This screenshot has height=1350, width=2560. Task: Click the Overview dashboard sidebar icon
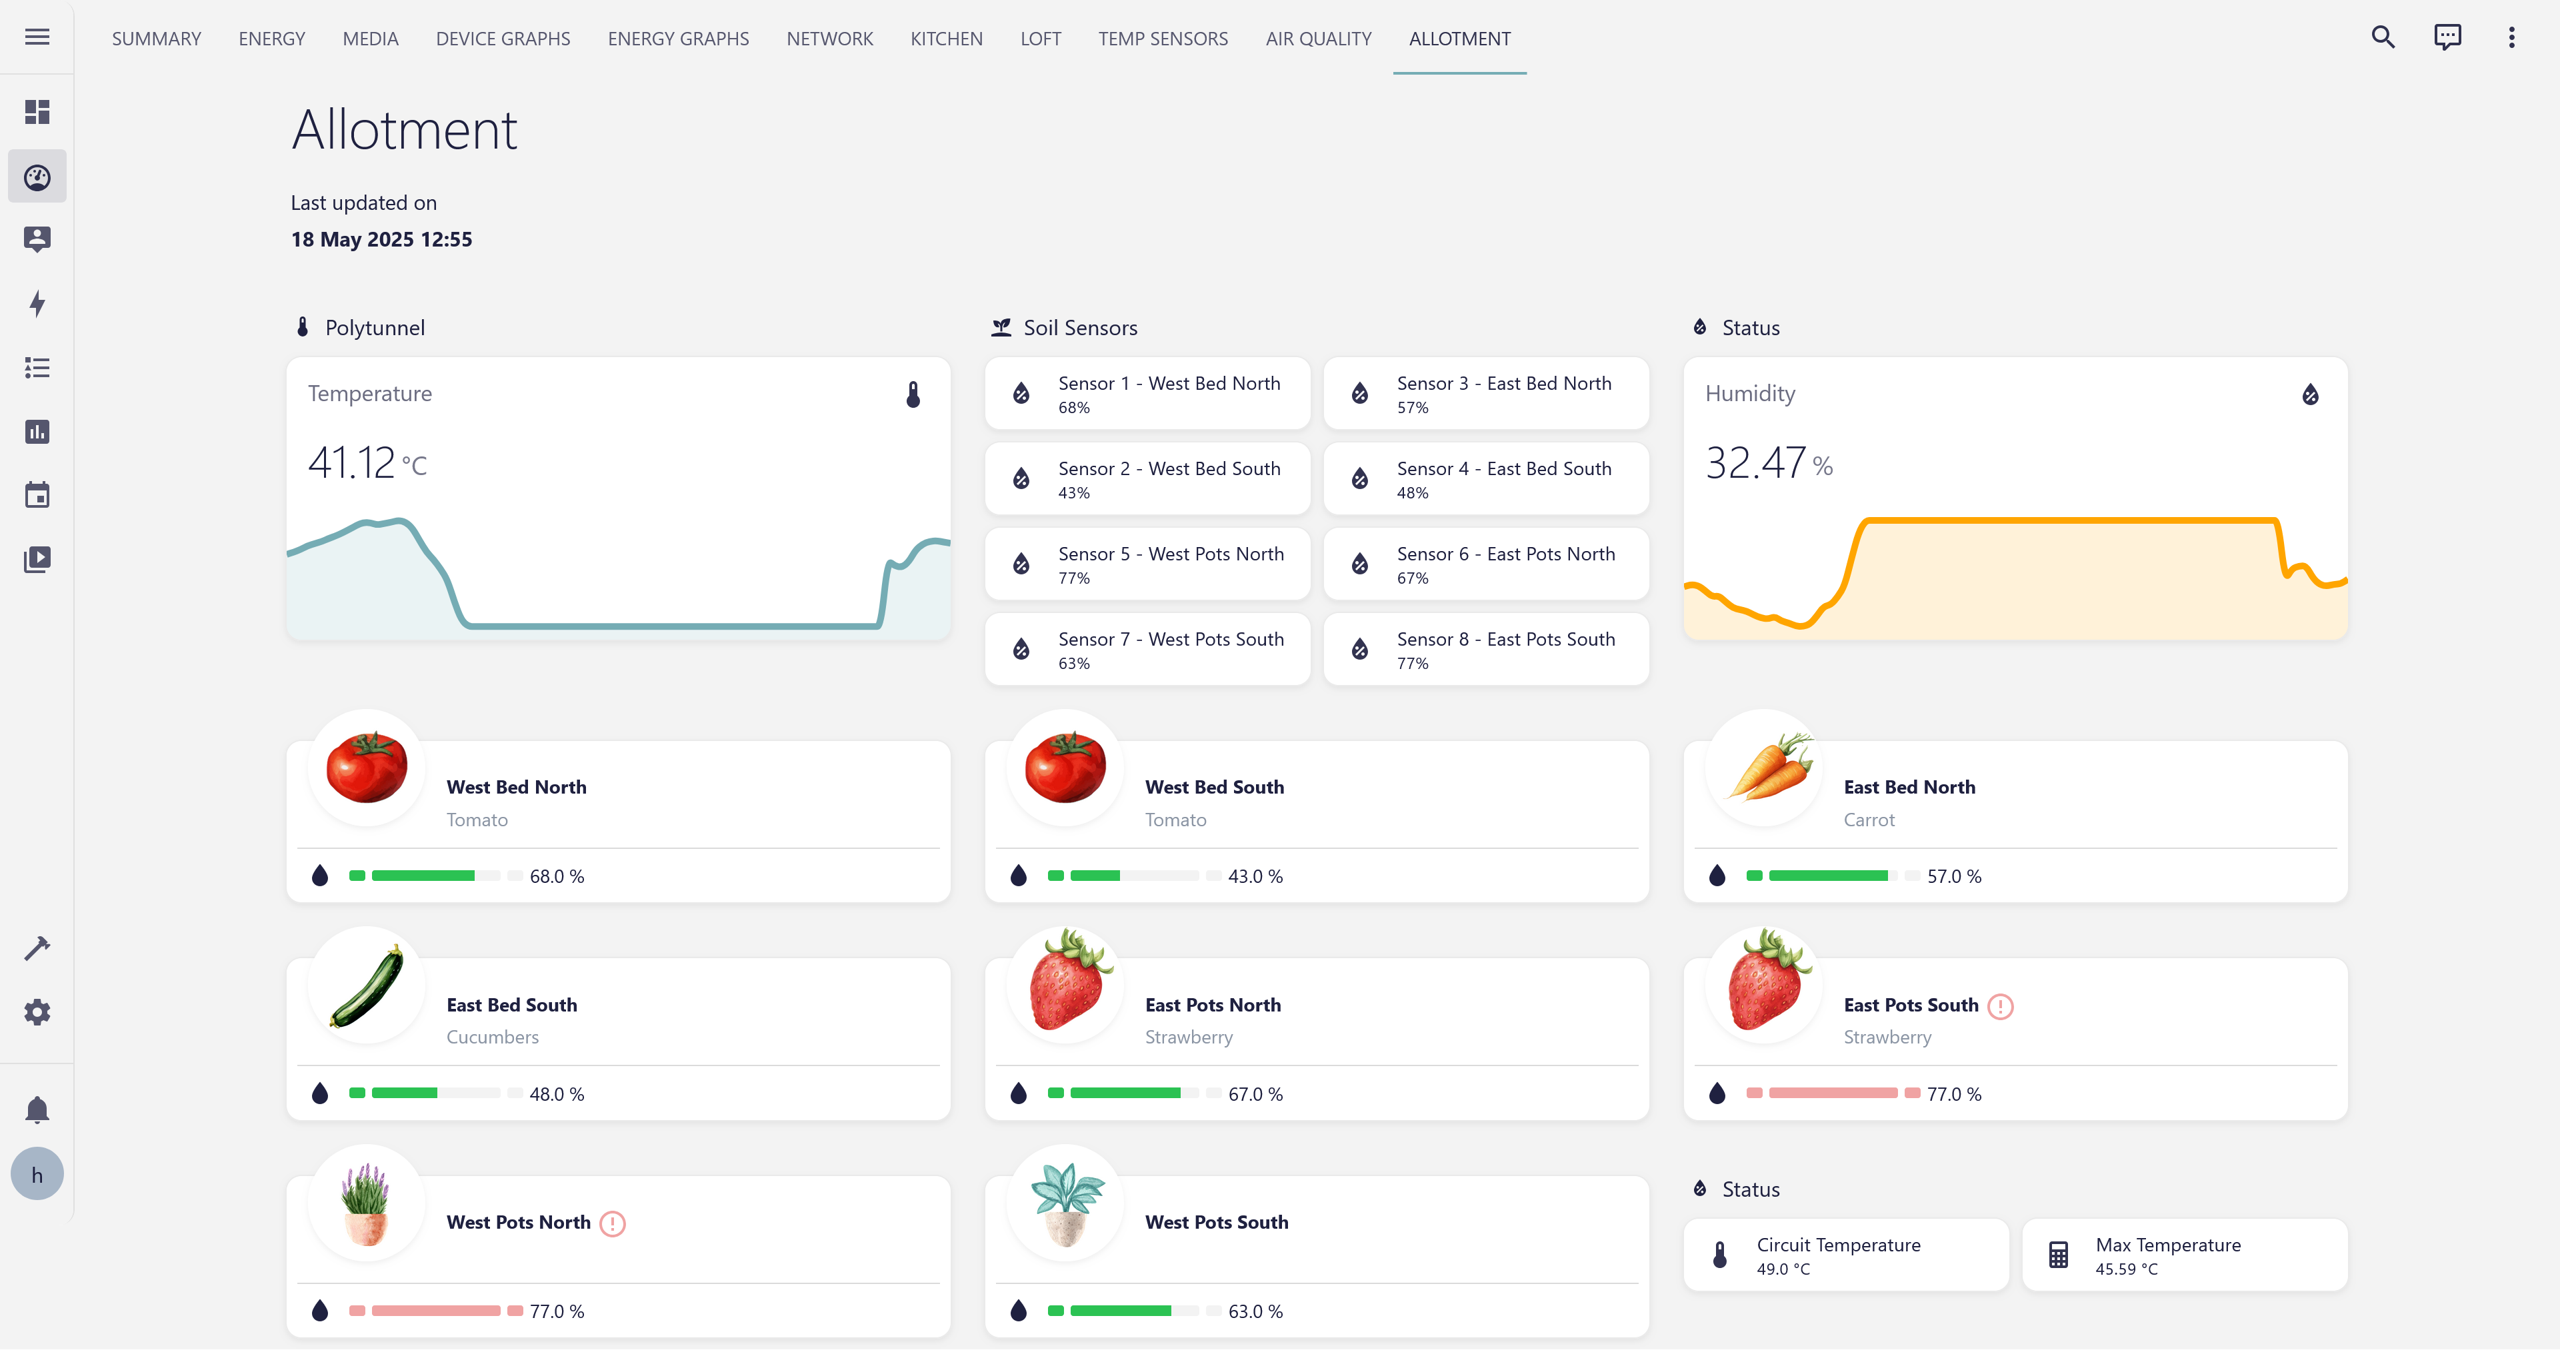[37, 112]
